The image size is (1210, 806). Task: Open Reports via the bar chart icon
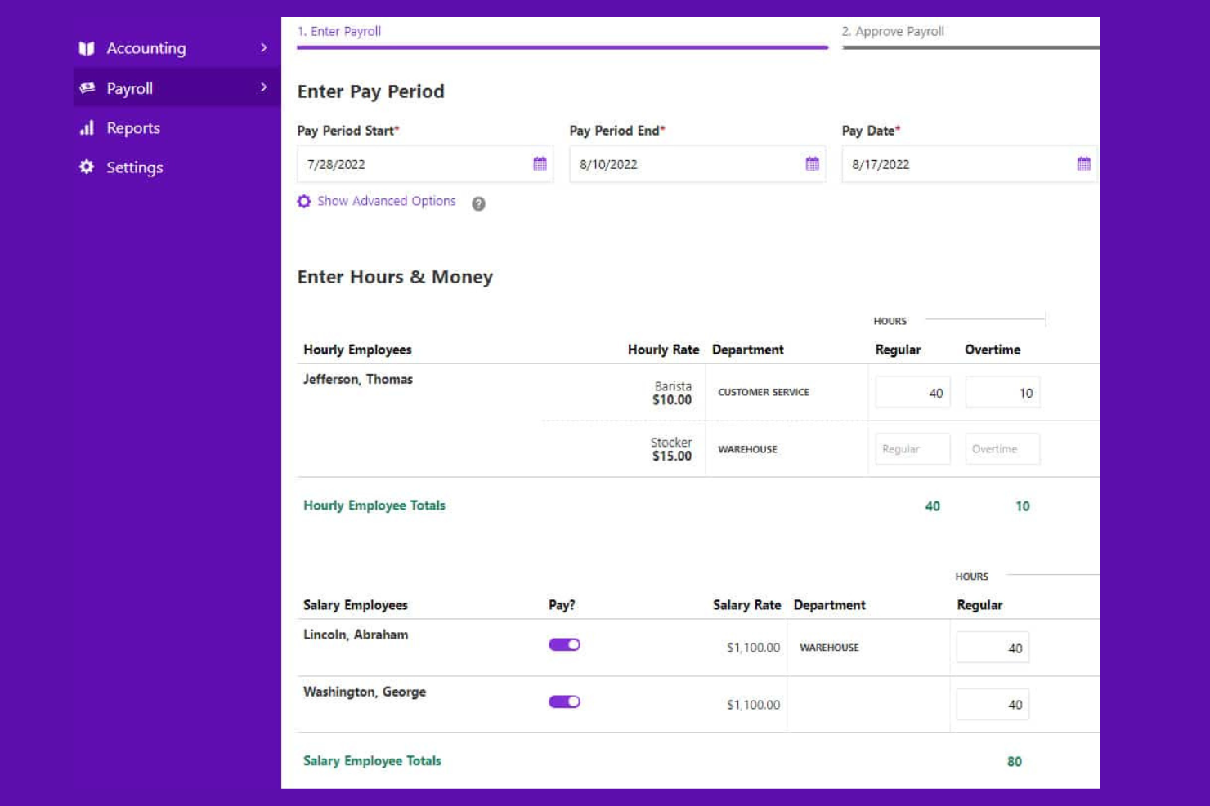click(87, 127)
